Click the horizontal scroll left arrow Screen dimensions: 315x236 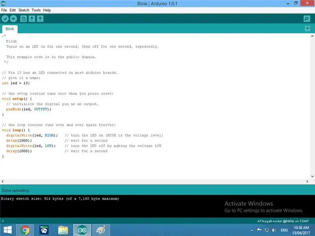click(2, 181)
